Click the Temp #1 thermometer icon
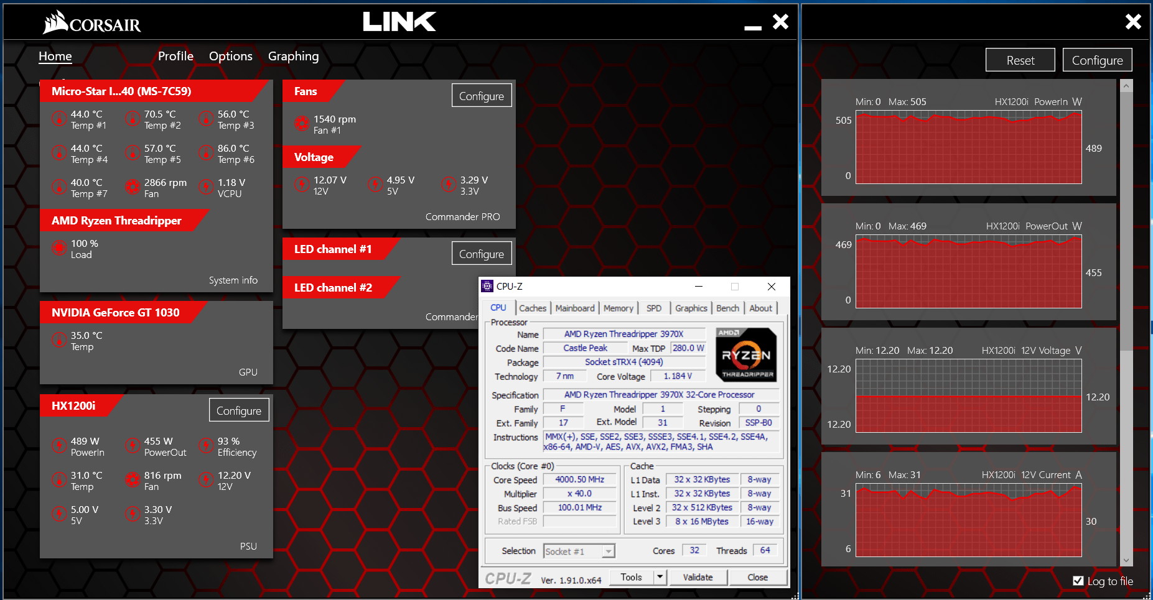 click(x=58, y=119)
